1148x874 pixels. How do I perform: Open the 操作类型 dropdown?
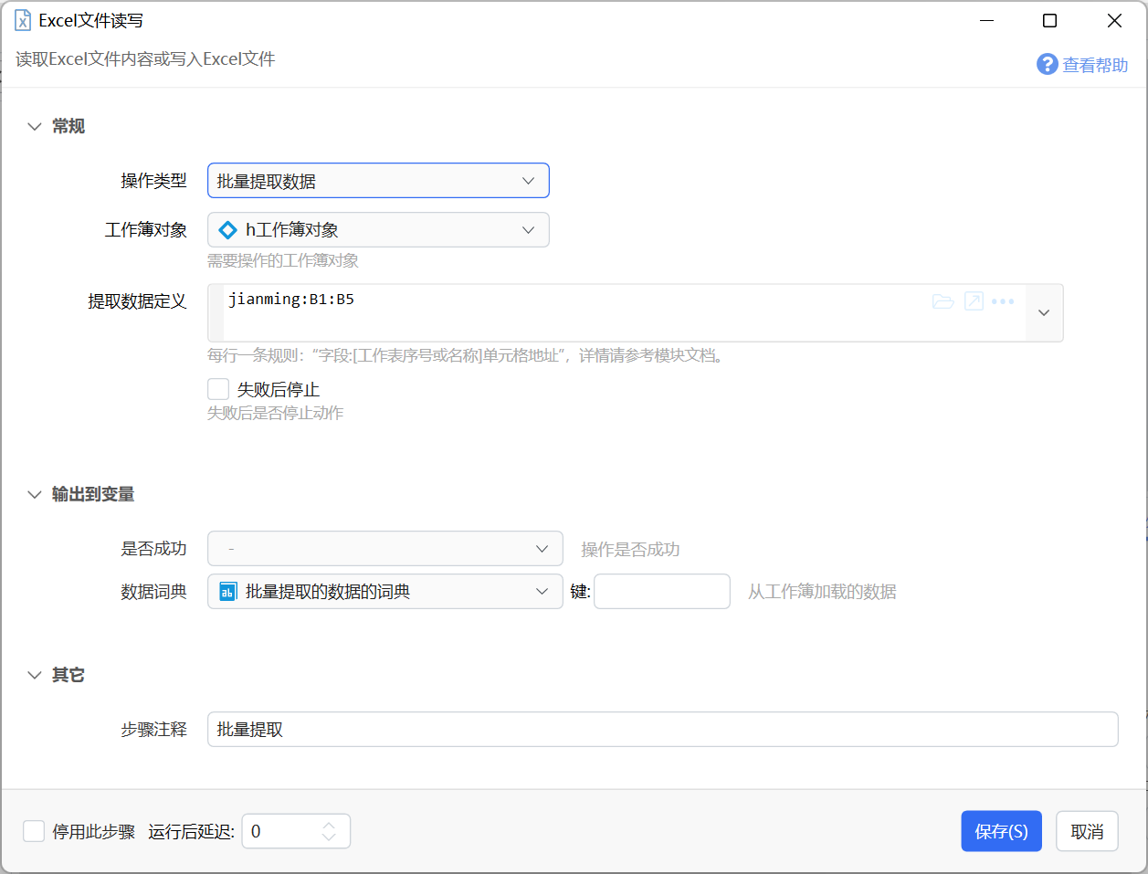378,181
